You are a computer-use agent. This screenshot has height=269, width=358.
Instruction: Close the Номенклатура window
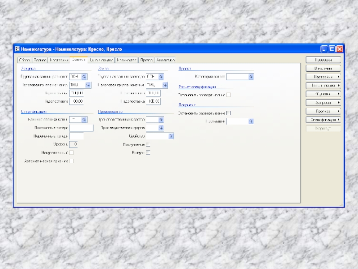point(340,49)
